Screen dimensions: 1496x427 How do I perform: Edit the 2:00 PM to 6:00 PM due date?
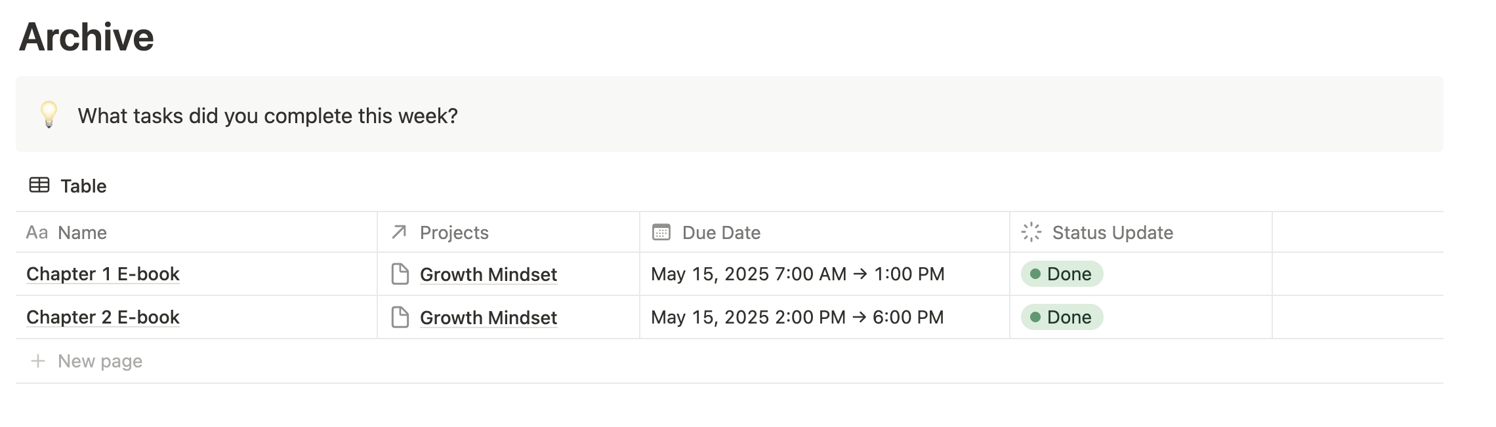tap(797, 317)
